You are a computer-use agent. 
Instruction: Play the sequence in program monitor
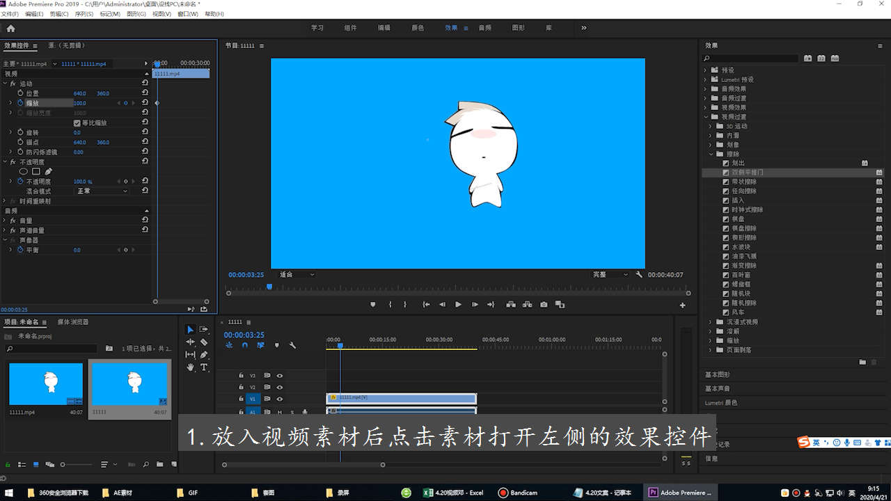coord(458,304)
